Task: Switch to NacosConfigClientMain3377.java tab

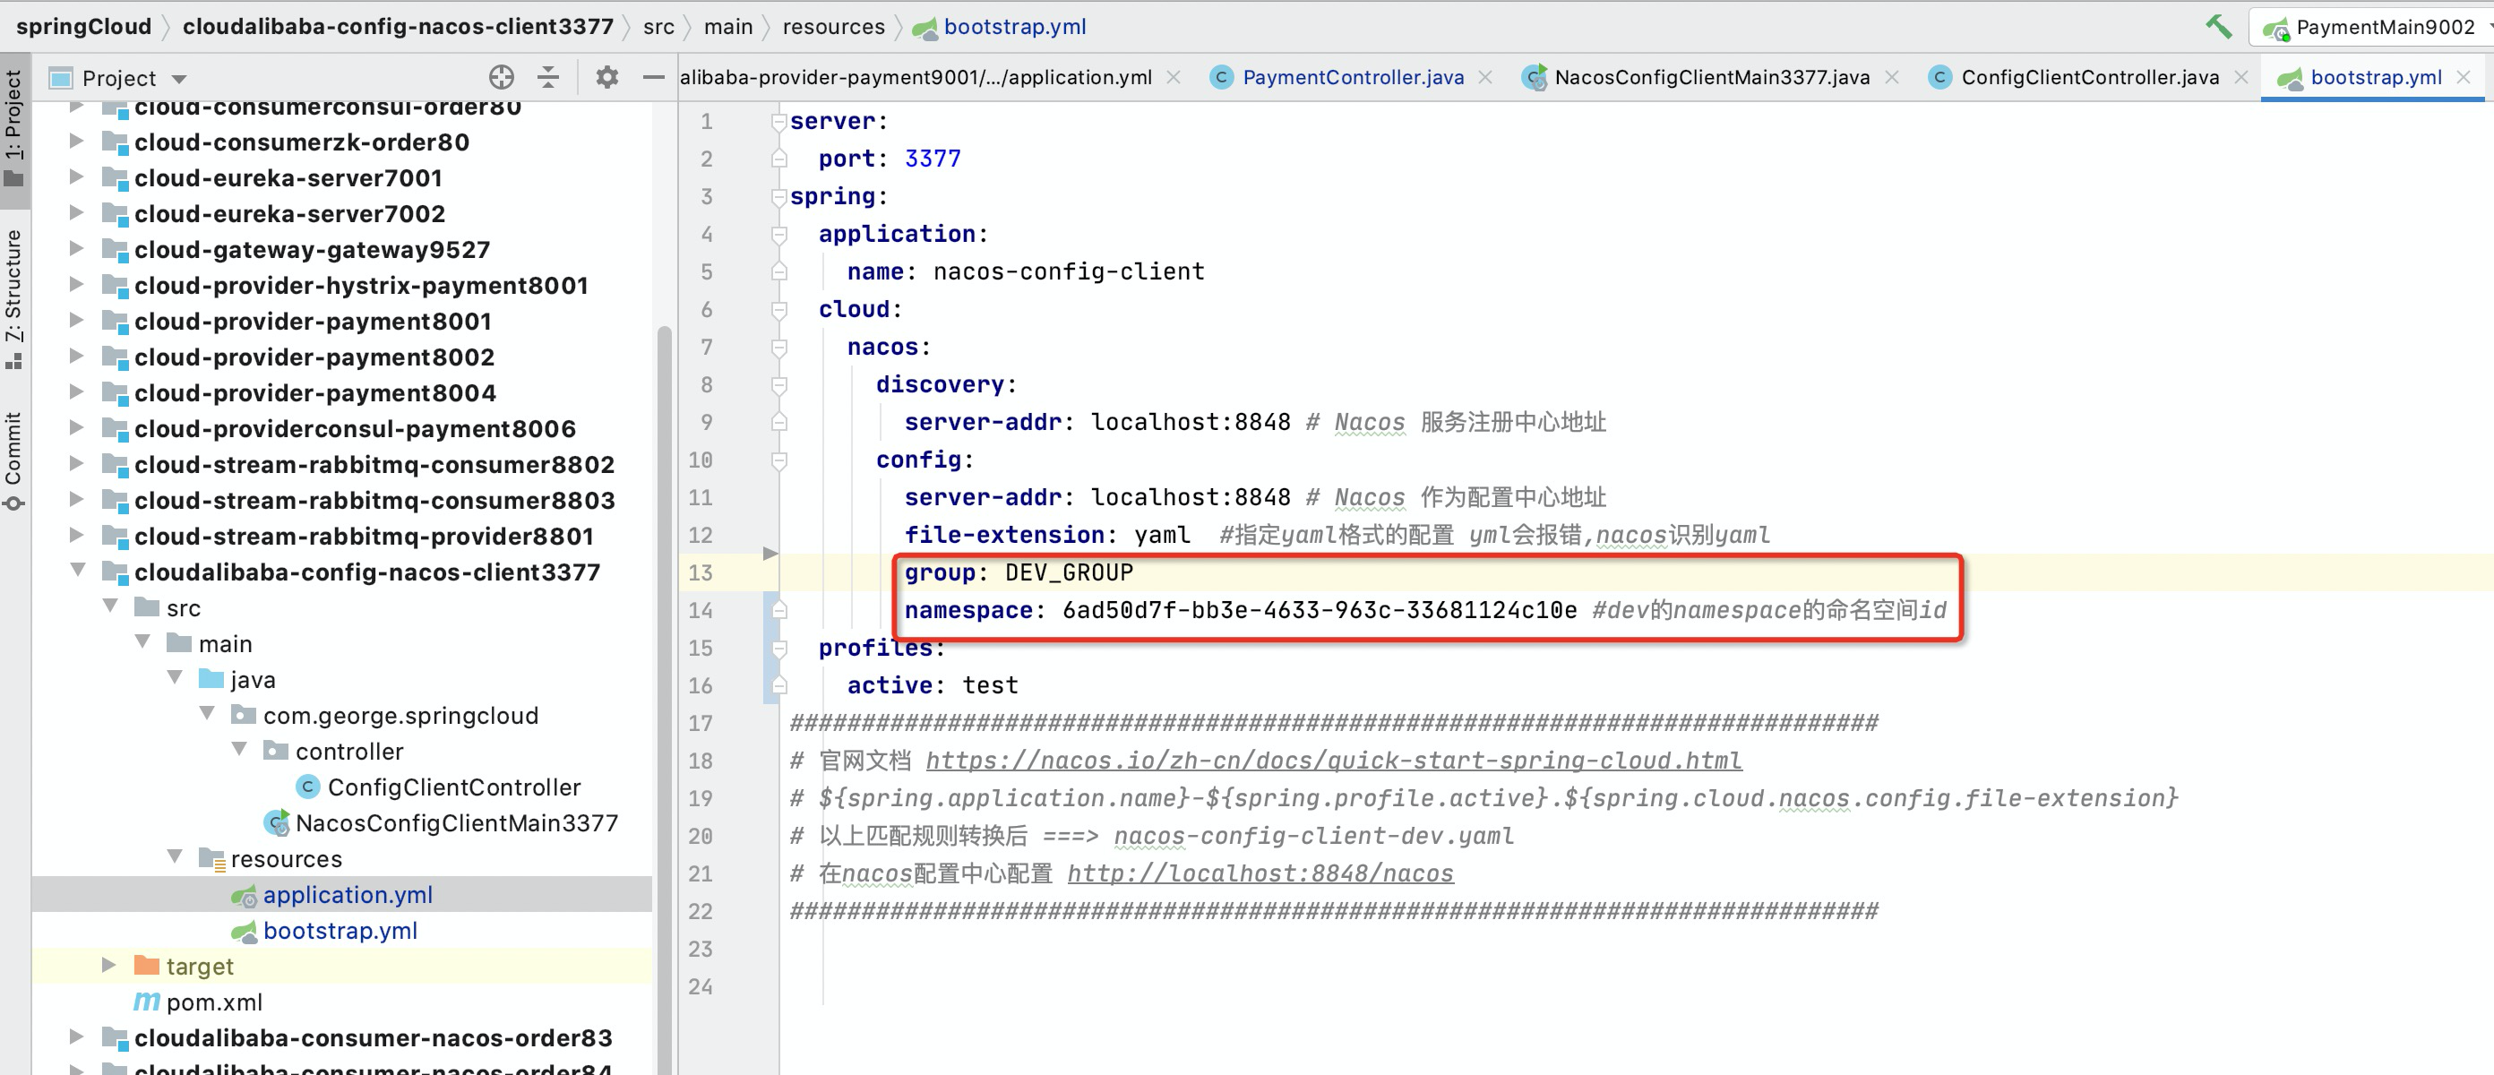Action: (1711, 77)
